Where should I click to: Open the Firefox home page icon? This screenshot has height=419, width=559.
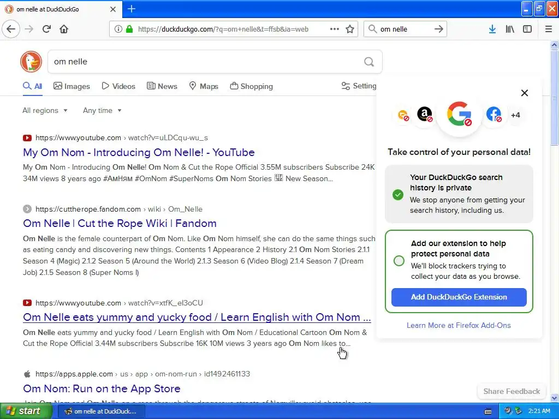point(64,29)
